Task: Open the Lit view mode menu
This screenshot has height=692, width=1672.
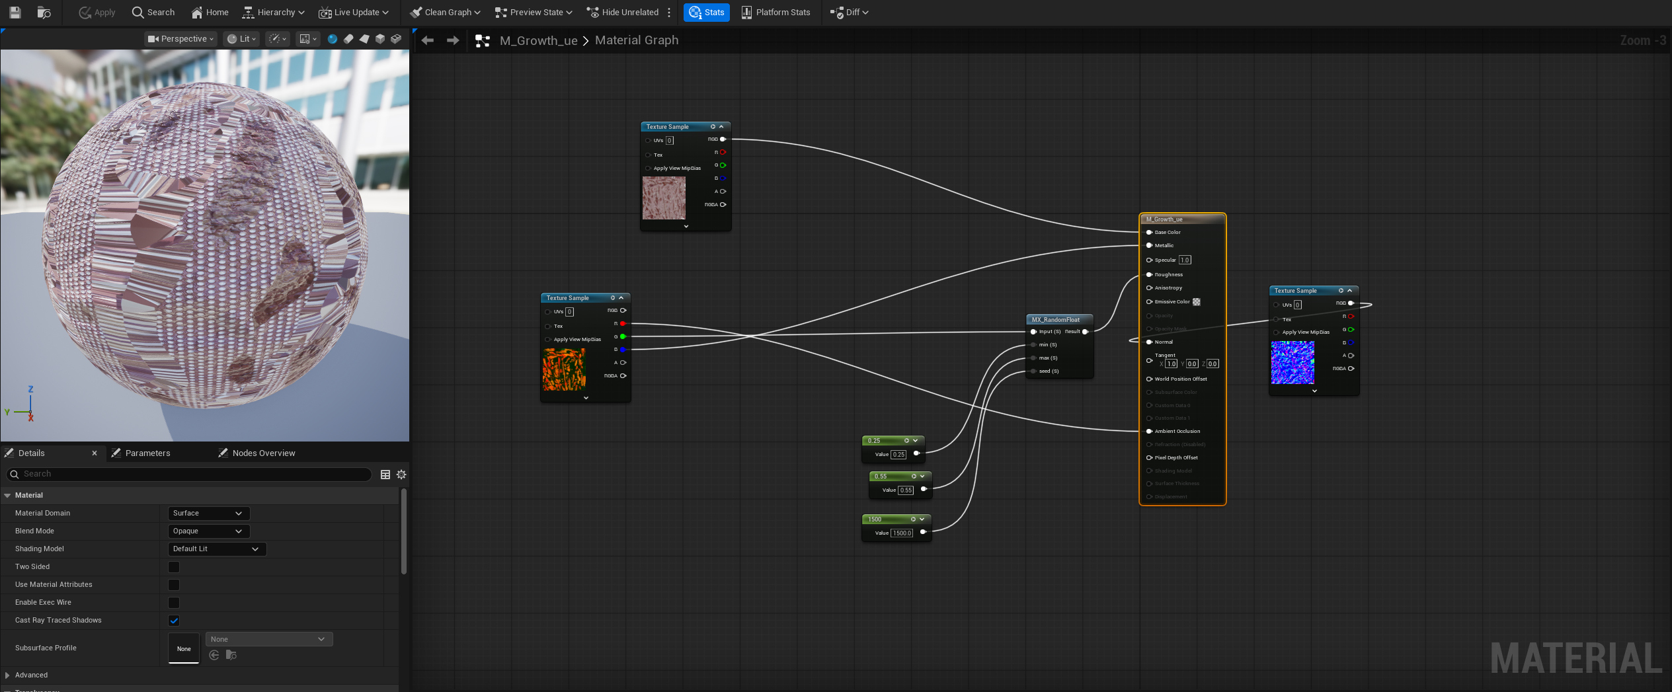Action: pos(241,39)
